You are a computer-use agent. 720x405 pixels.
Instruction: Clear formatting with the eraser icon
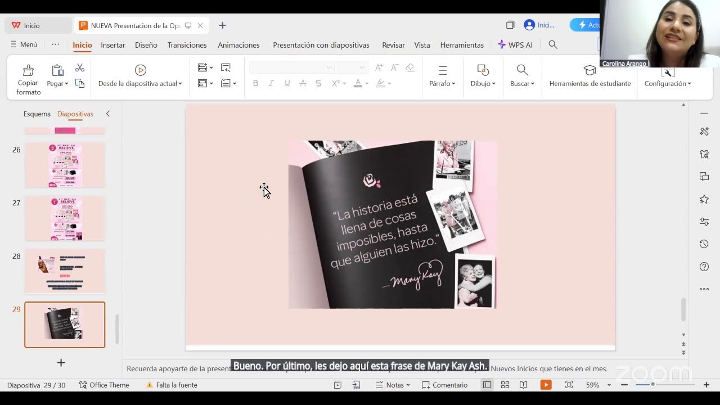click(x=410, y=67)
